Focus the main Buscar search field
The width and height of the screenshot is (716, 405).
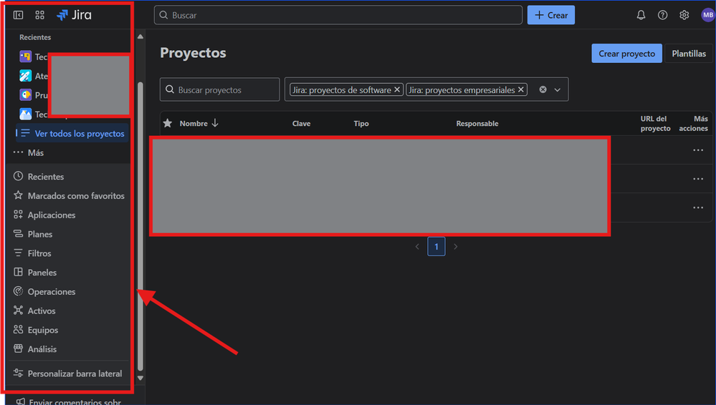[x=338, y=15]
